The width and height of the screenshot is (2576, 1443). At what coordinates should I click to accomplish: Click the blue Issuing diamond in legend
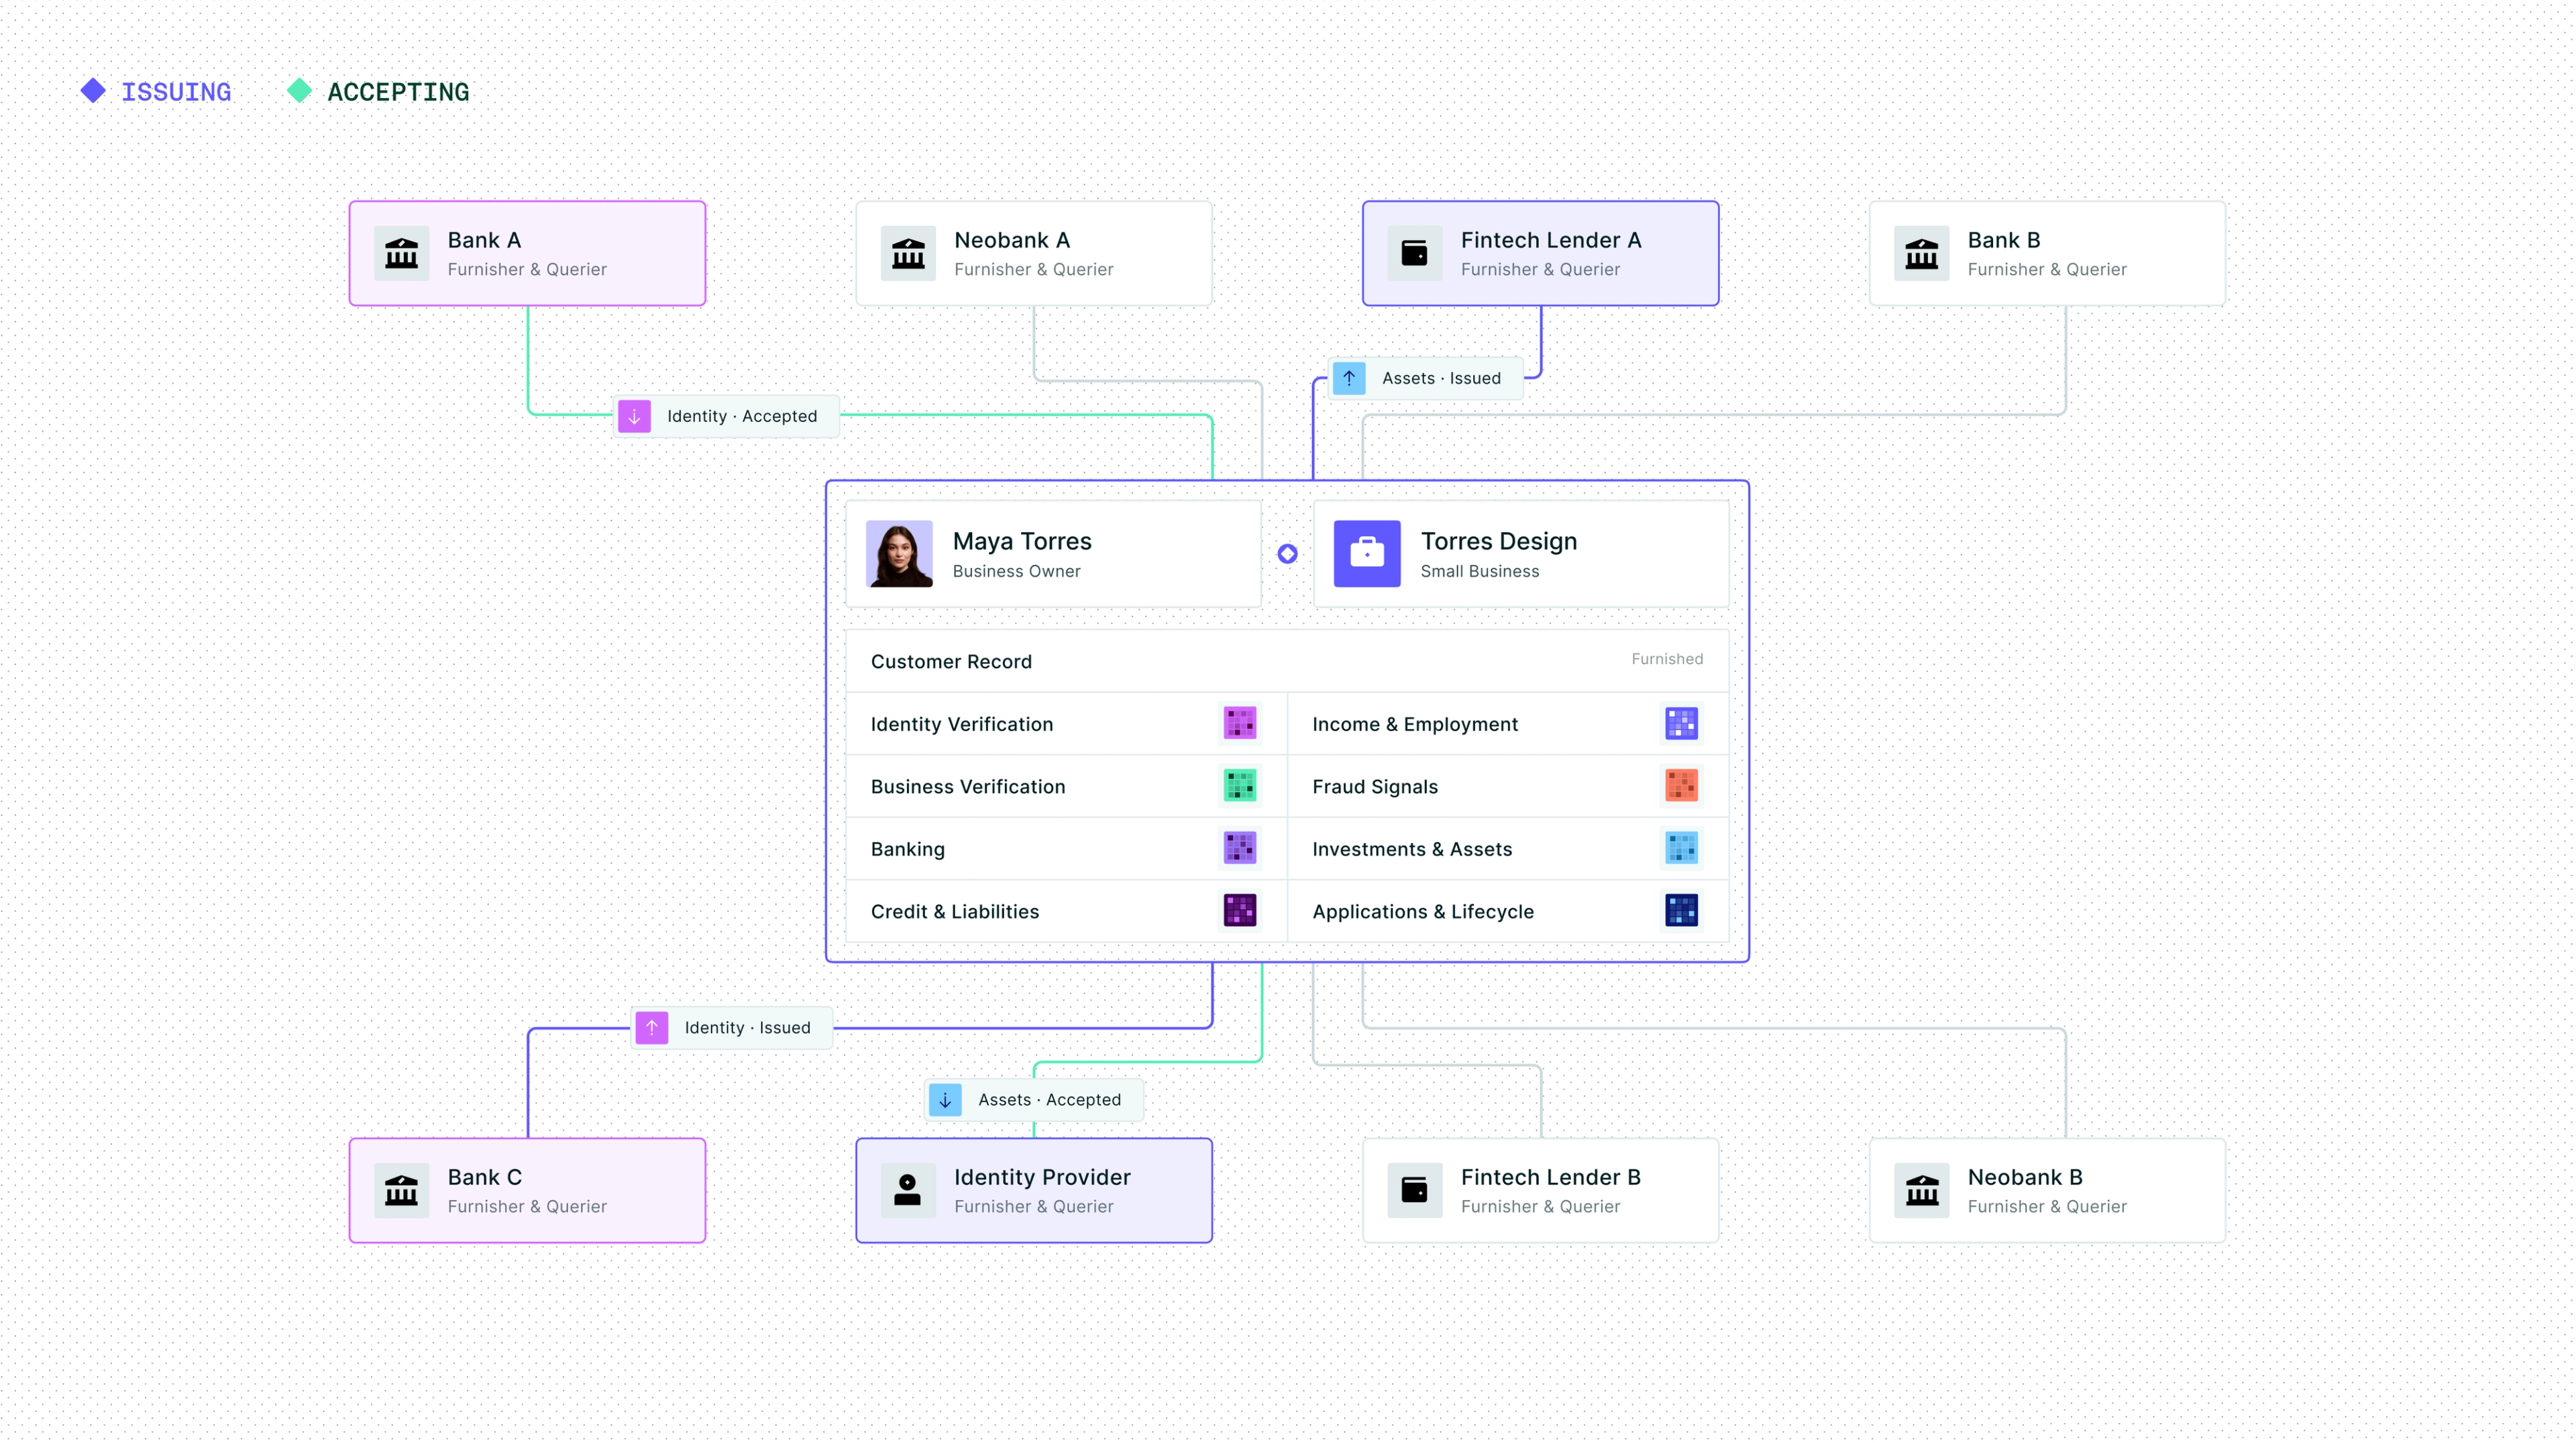click(x=93, y=91)
